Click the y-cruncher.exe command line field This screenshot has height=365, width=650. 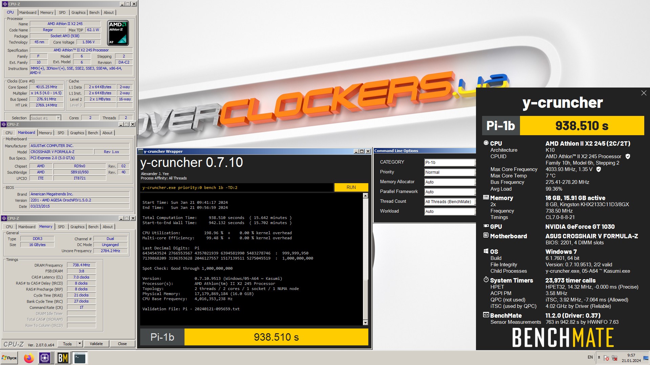tap(237, 188)
